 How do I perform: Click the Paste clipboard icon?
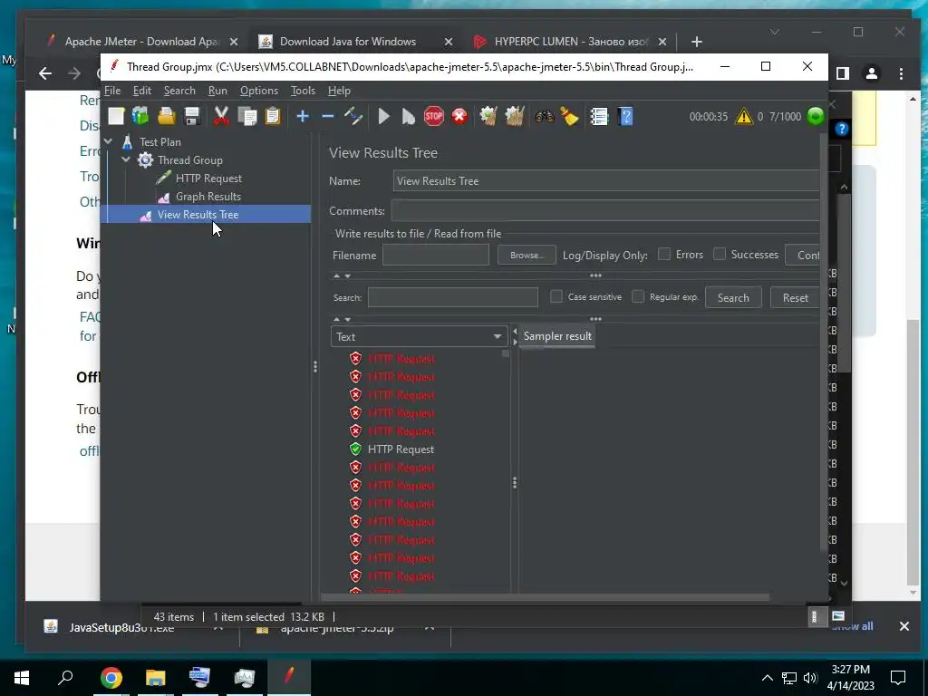click(272, 116)
